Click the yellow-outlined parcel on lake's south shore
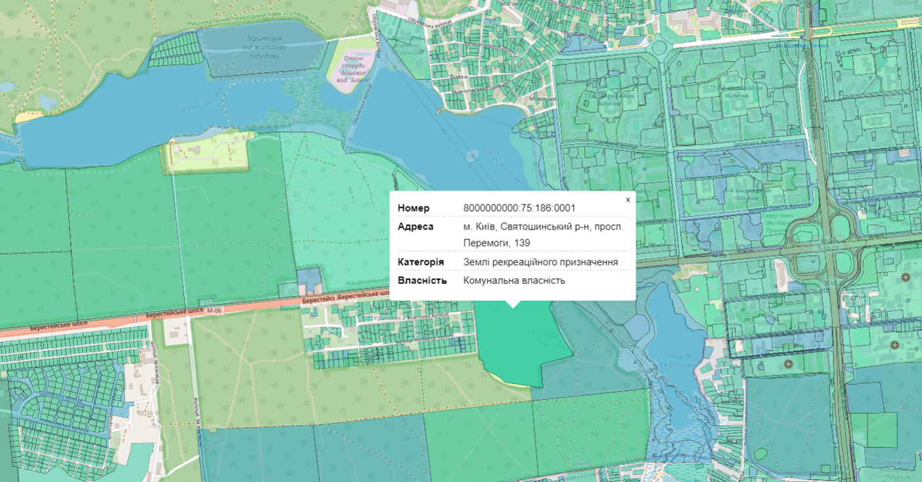This screenshot has height=482, width=922. [207, 155]
